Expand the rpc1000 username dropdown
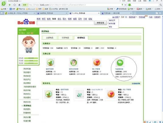 (x=116, y=17)
